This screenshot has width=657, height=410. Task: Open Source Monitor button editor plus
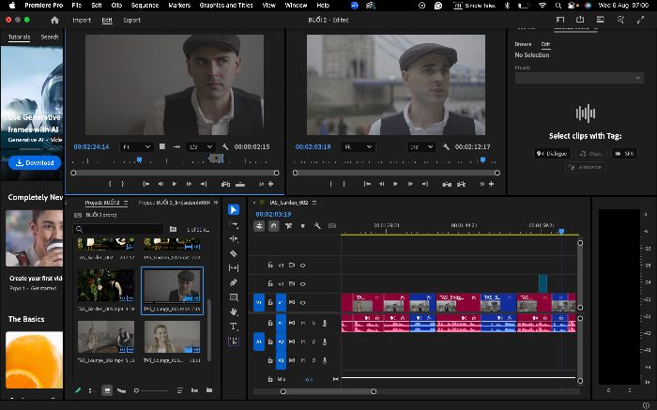(270, 184)
